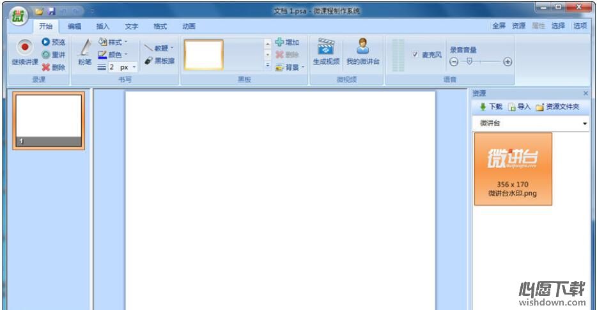
Task: Switch to the 编辑 tab
Action: [x=74, y=26]
